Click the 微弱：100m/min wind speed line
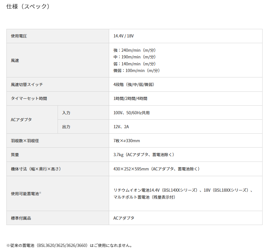The width and height of the screenshot is (274, 252). (137, 70)
